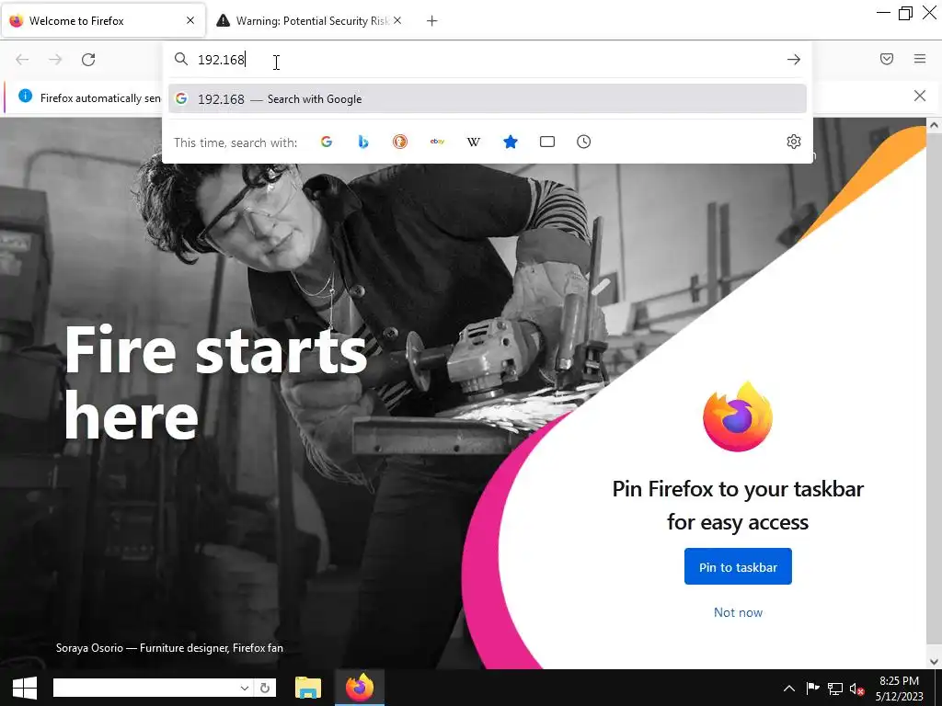
Task: Search this time with Bing icon
Action: coord(362,142)
